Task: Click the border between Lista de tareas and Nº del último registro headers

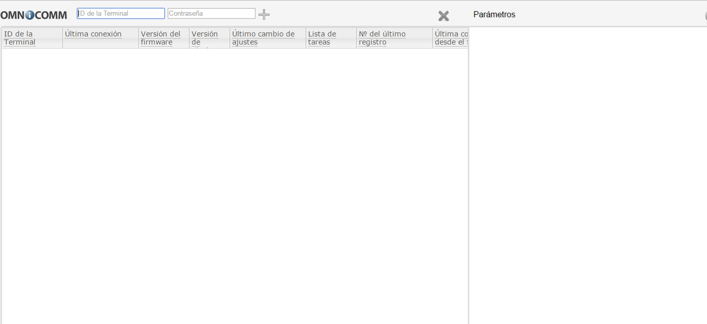Action: click(x=356, y=38)
